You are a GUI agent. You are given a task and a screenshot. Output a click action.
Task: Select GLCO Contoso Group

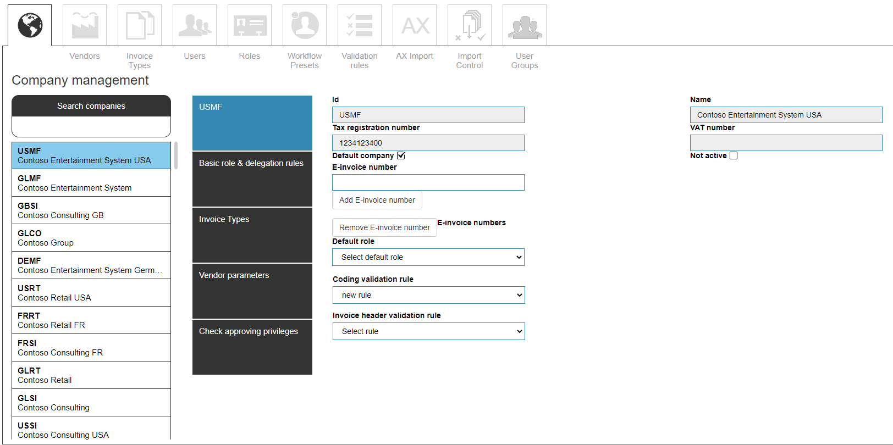[91, 238]
